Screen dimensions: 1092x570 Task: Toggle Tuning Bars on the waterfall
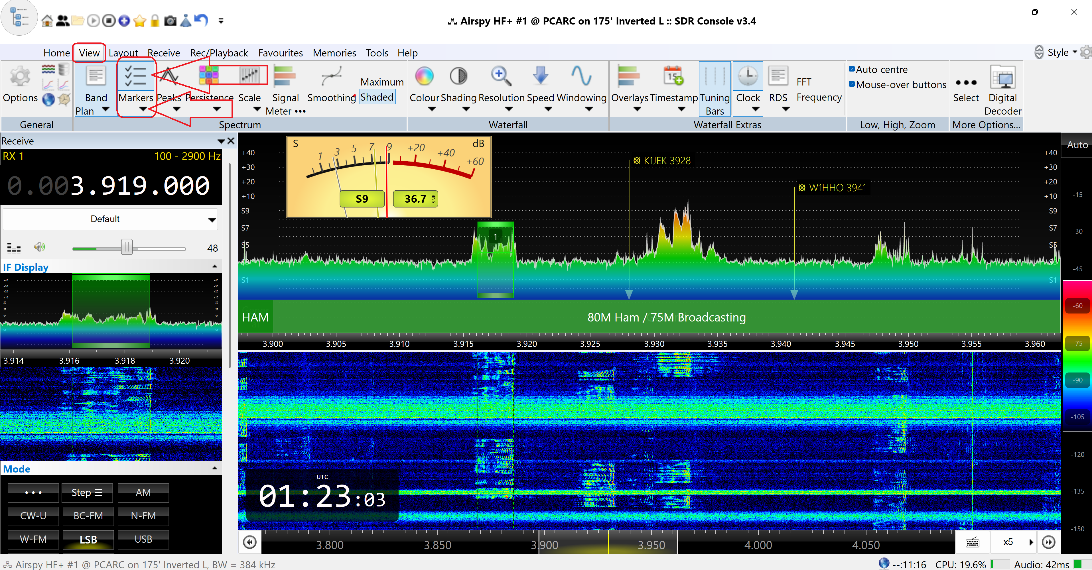(x=715, y=89)
